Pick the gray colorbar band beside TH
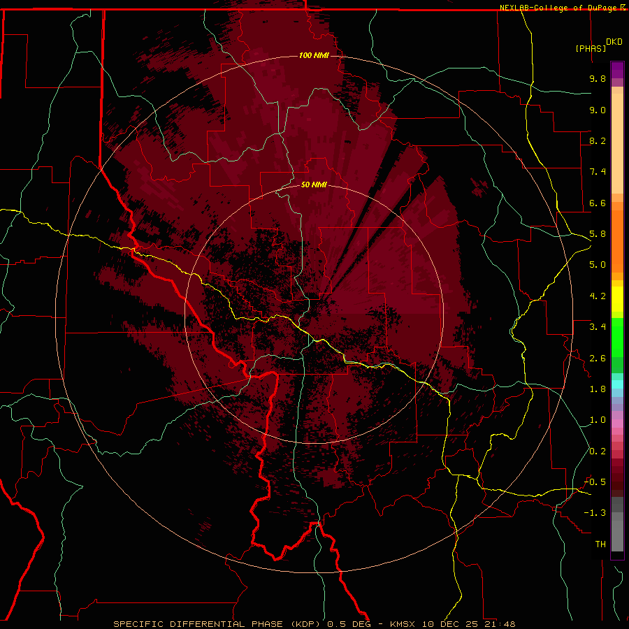The height and width of the screenshot is (629, 629). (x=617, y=537)
